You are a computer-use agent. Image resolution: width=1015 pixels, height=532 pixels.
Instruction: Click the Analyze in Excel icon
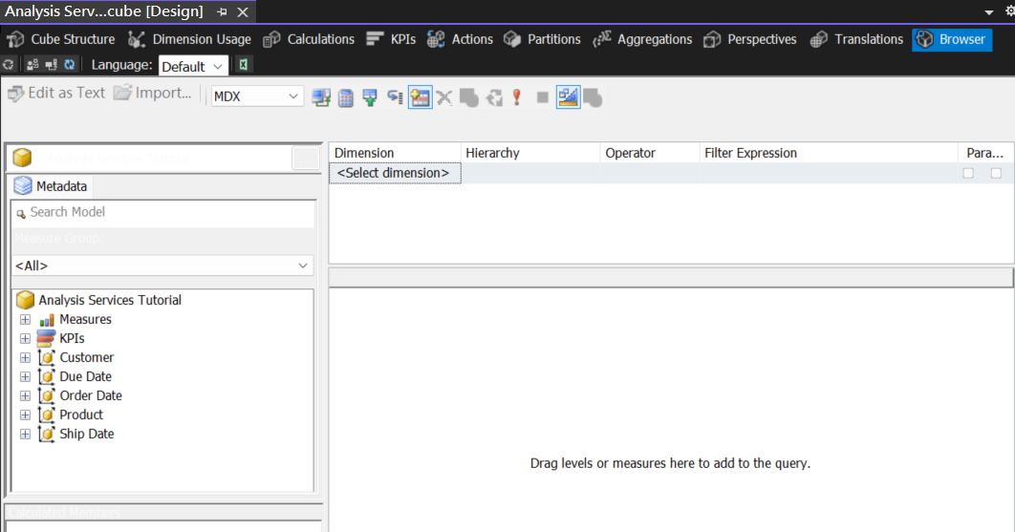coord(244,65)
